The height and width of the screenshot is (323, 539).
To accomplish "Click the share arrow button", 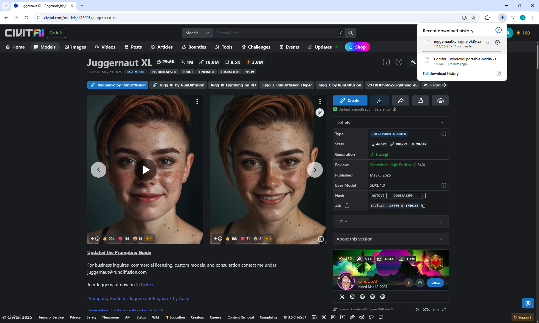I will (401, 100).
